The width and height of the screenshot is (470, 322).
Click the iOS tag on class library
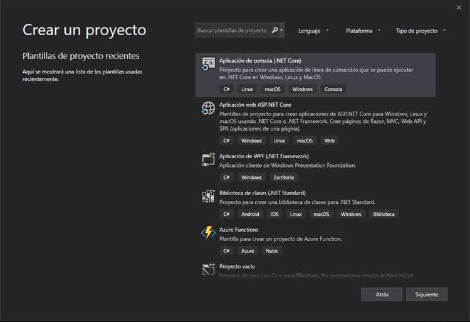[x=274, y=214]
